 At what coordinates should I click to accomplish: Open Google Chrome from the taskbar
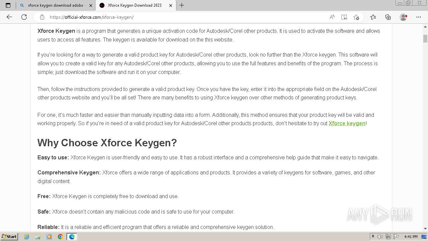click(61, 237)
